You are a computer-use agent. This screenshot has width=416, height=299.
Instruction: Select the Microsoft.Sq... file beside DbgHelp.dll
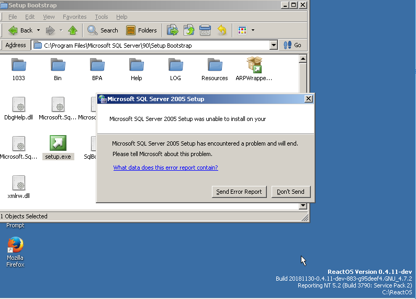coord(58,108)
